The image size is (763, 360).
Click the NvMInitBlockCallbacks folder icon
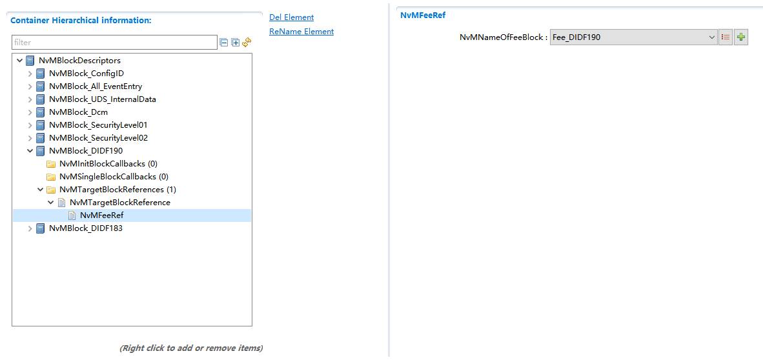tap(51, 164)
